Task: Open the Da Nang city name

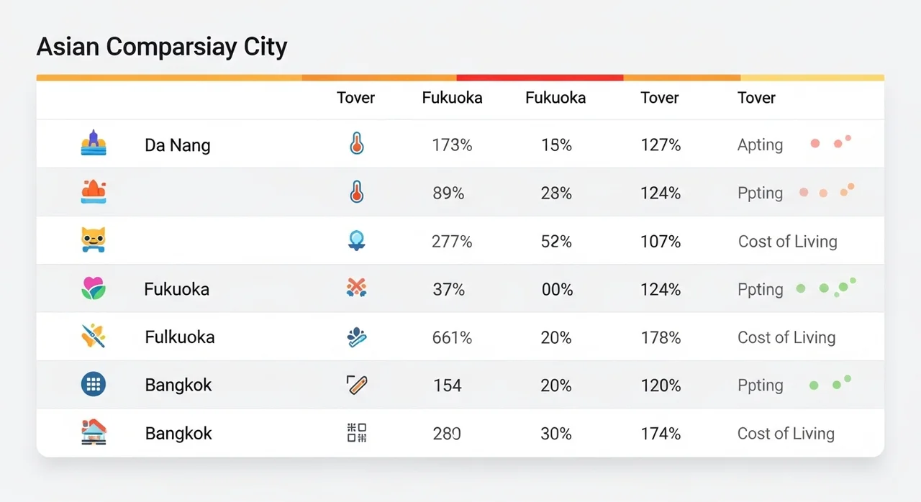Action: click(x=178, y=145)
